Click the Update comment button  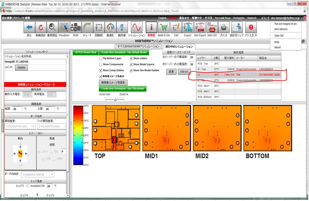[x=21, y=68]
